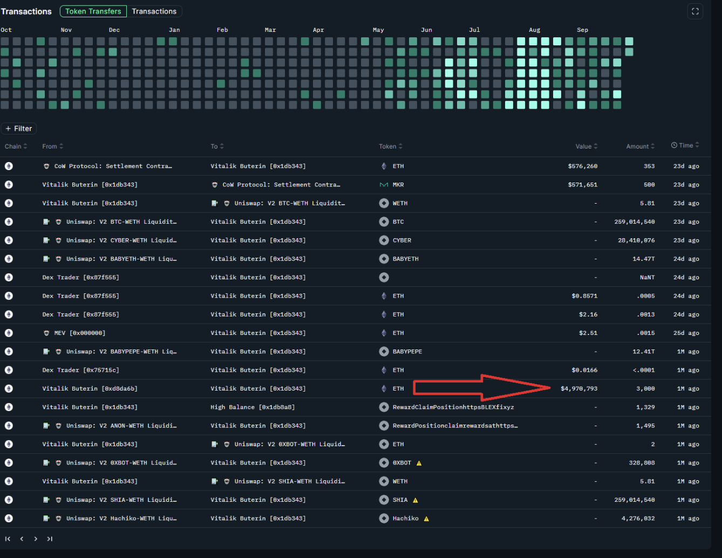
Task: Click the contract icon beside Uniswap V2 ANON-WETH
Action: (x=46, y=426)
